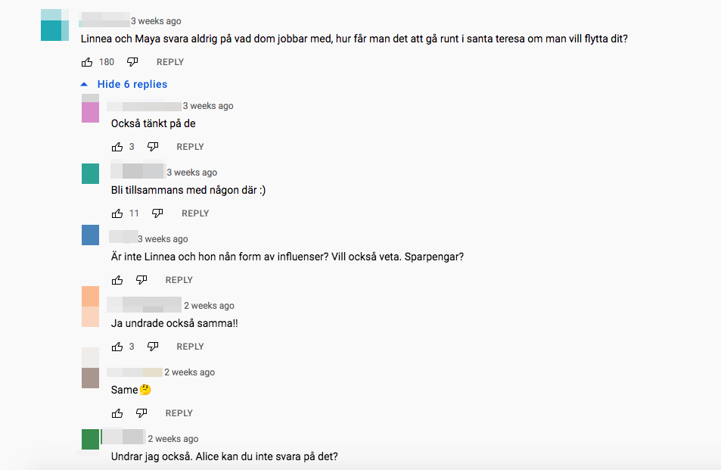Reply to the comment with 11 likes
Screen dimensions: 721x470
point(195,213)
